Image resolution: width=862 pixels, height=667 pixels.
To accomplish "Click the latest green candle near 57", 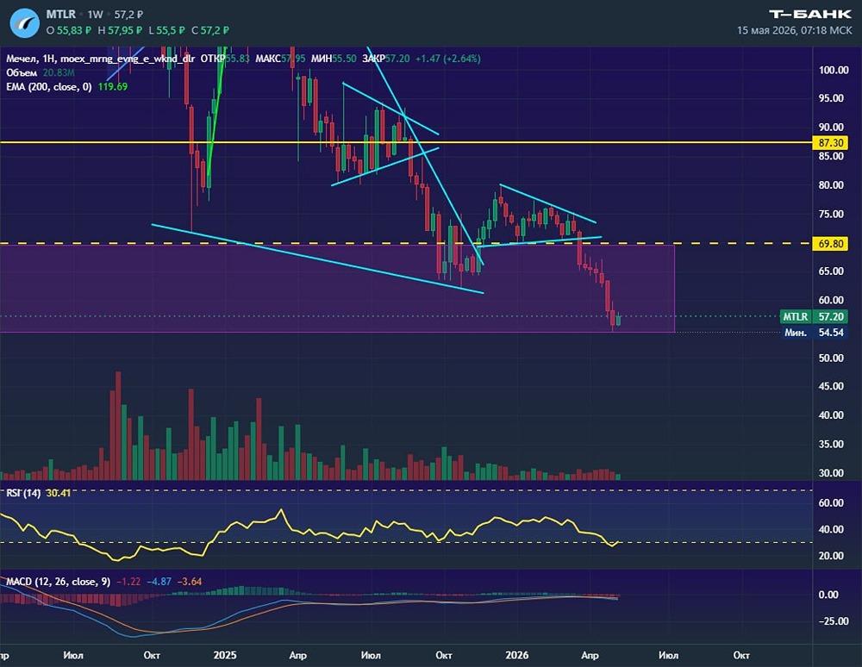I will (x=619, y=319).
